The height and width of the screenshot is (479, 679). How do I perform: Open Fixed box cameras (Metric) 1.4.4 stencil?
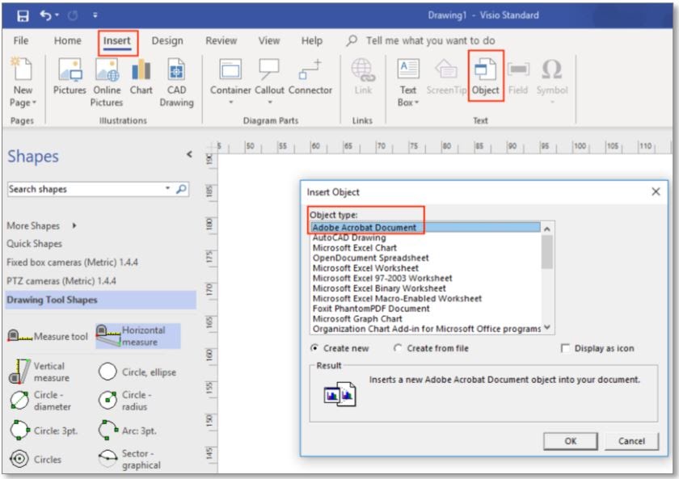(x=72, y=263)
